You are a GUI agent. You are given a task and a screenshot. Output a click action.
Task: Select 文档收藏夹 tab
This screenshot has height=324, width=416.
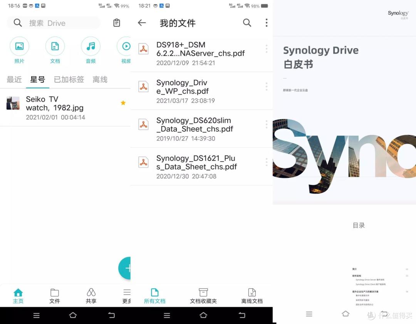pos(203,296)
